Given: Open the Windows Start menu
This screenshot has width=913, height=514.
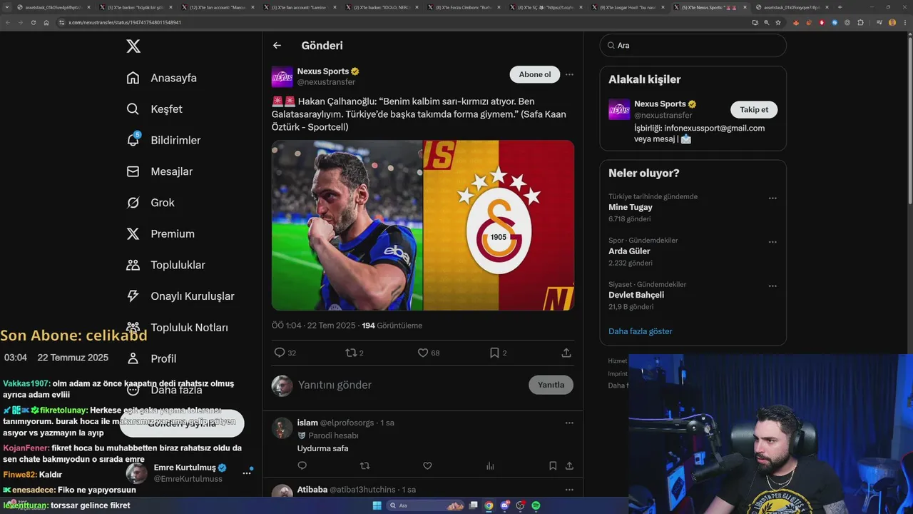Looking at the screenshot, I should (377, 505).
